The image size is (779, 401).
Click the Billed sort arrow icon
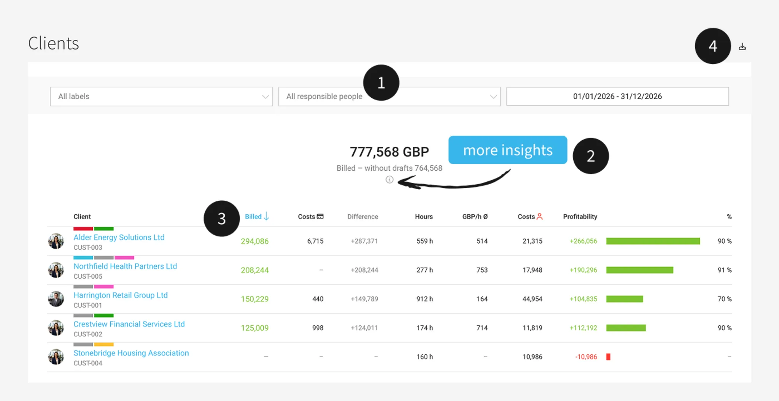point(266,216)
